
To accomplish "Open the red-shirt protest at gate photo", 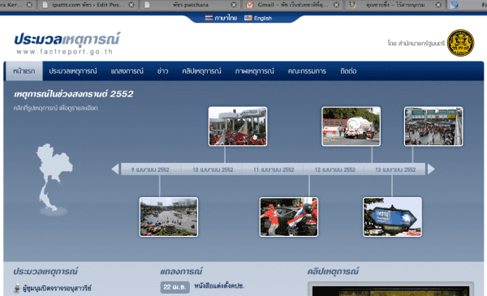I will point(238,127).
